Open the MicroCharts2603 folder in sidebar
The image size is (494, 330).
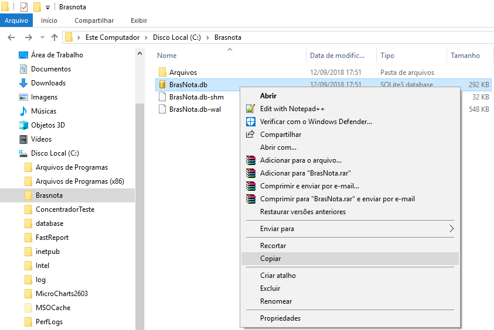[62, 294]
